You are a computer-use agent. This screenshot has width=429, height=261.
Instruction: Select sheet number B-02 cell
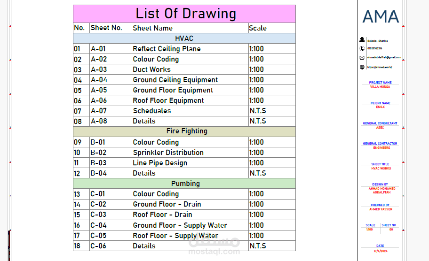click(x=110, y=153)
